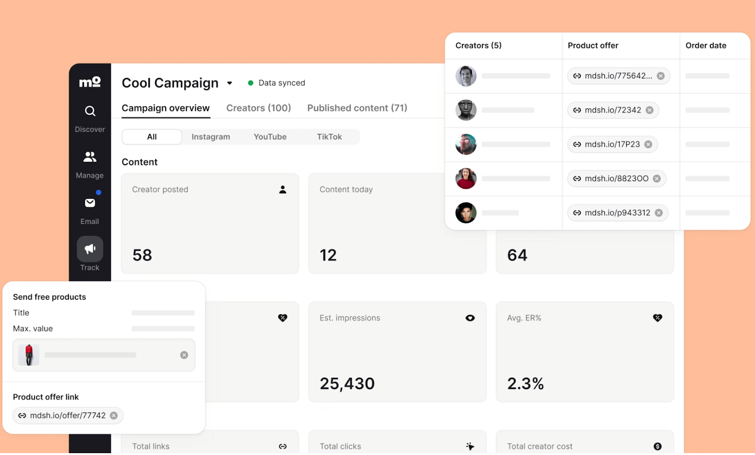Click Creators (5) column header
755x455 pixels.
tap(478, 46)
